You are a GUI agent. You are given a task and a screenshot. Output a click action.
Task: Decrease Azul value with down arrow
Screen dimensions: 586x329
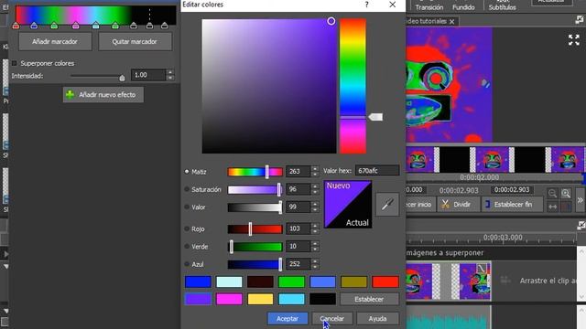point(315,267)
